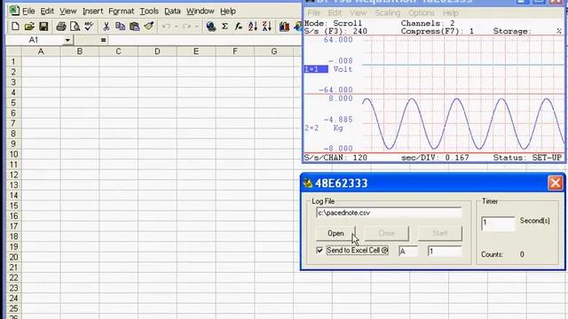Open the Excel Data menu
568x319 pixels.
[x=172, y=12]
